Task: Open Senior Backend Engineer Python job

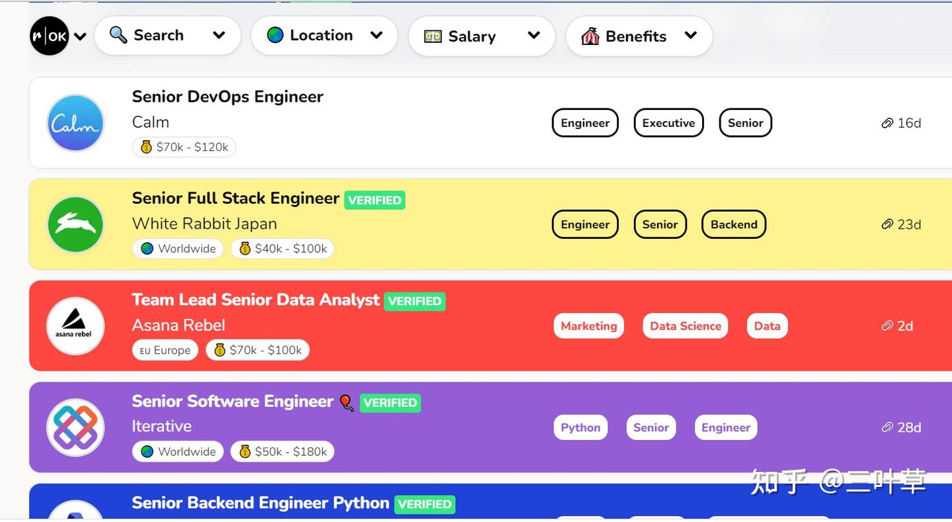Action: (260, 503)
